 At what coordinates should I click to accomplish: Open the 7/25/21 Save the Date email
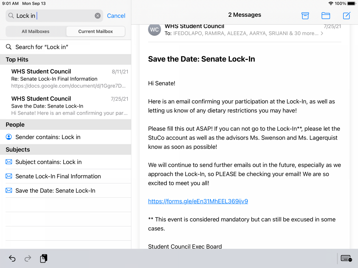coord(65,106)
